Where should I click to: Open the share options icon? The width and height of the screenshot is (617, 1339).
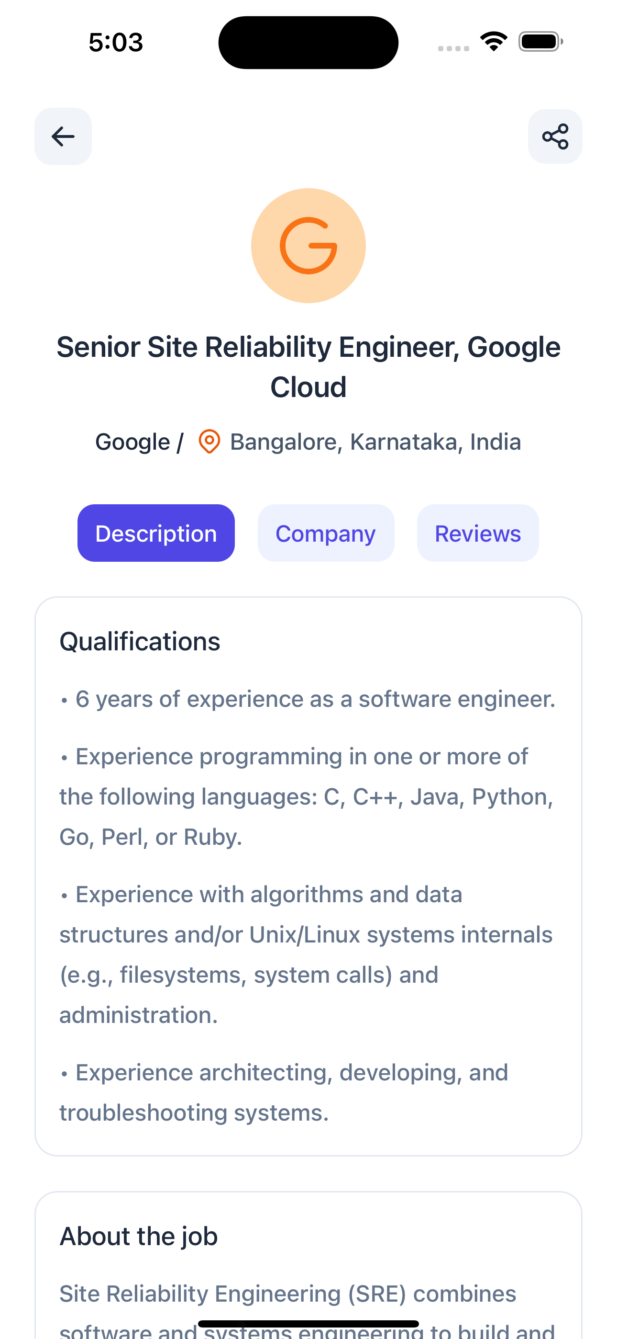[x=555, y=136]
